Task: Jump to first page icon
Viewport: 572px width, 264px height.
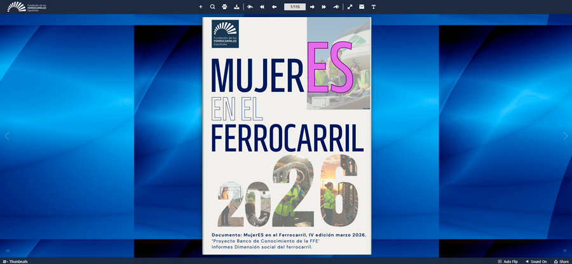Action: click(262, 7)
